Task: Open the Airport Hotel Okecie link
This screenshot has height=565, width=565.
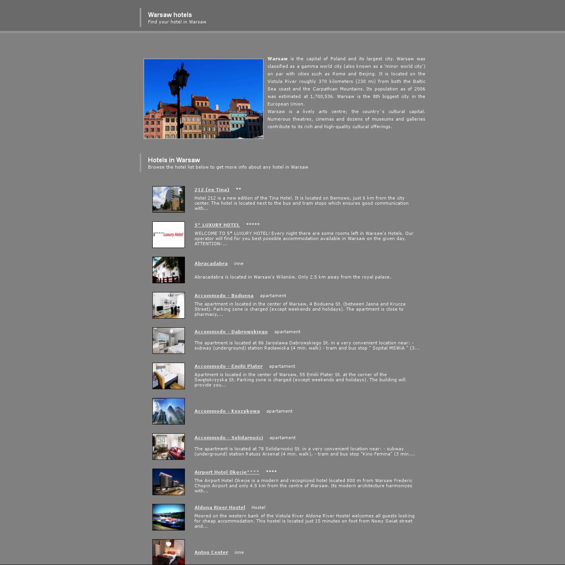Action: coord(227,472)
